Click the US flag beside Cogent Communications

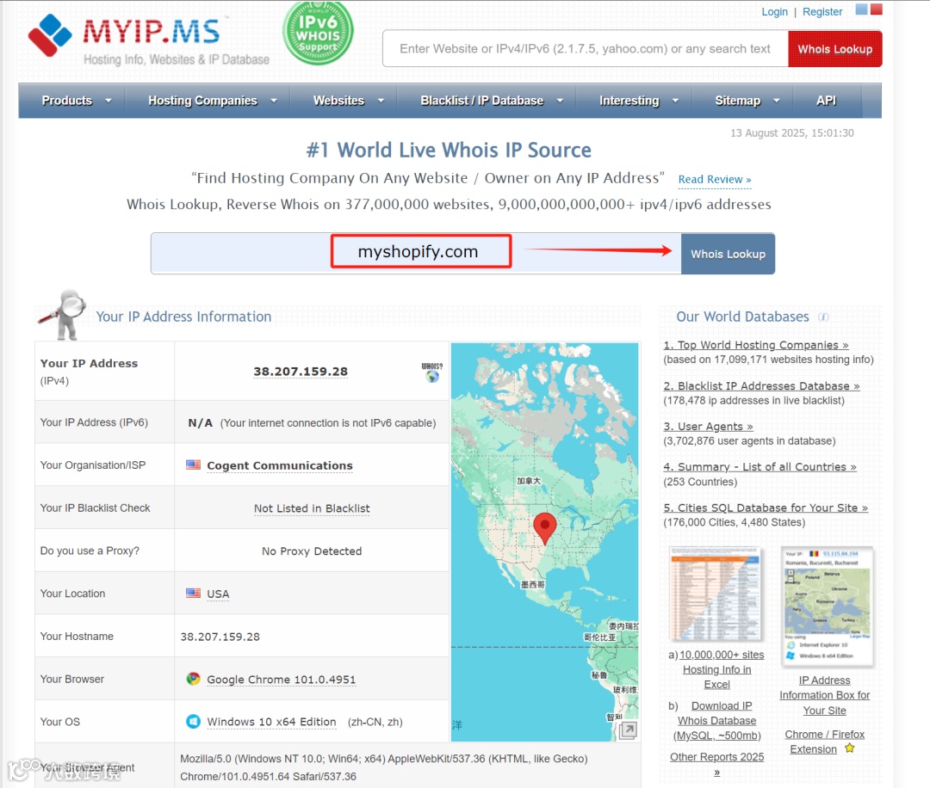(x=193, y=465)
